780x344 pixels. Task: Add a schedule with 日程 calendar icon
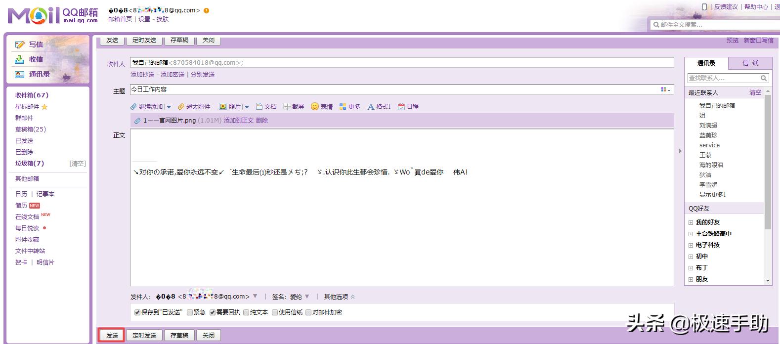[x=401, y=107]
